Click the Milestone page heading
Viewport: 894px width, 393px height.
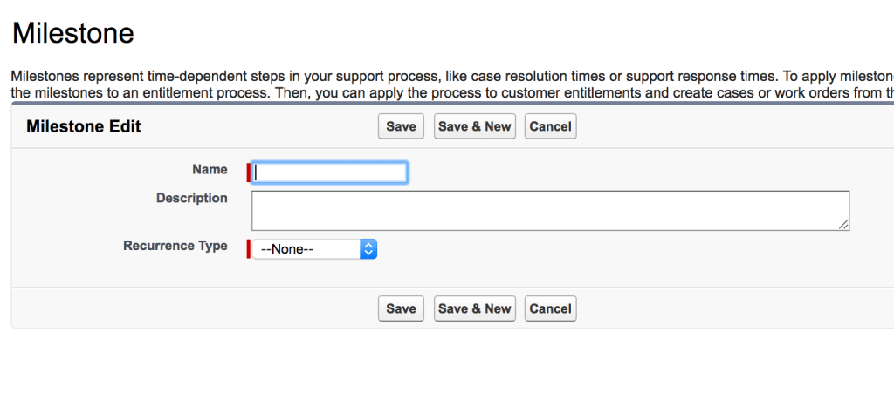73,34
